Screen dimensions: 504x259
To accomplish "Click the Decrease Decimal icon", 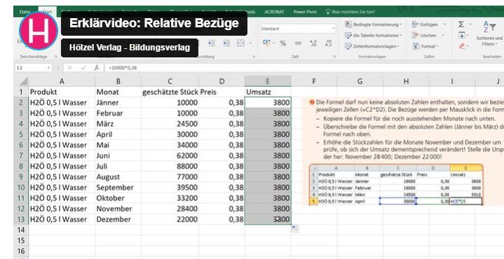I will pos(328,43).
